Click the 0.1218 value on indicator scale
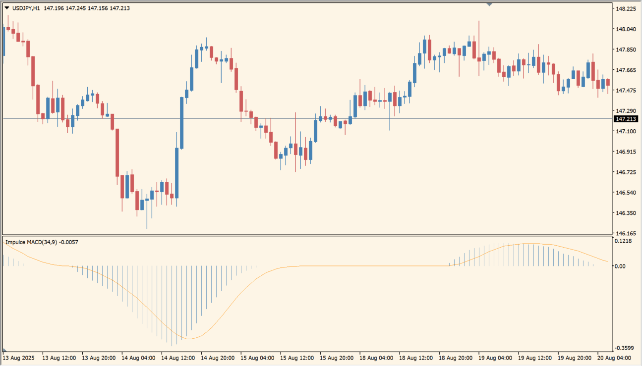Image resolution: width=642 pixels, height=366 pixels. pyautogui.click(x=624, y=241)
